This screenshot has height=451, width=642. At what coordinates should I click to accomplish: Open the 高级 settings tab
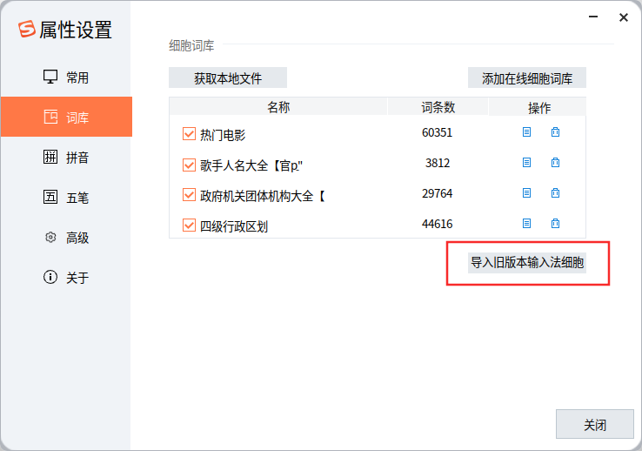(x=66, y=237)
